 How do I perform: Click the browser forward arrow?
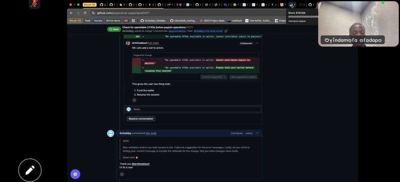click(78, 13)
